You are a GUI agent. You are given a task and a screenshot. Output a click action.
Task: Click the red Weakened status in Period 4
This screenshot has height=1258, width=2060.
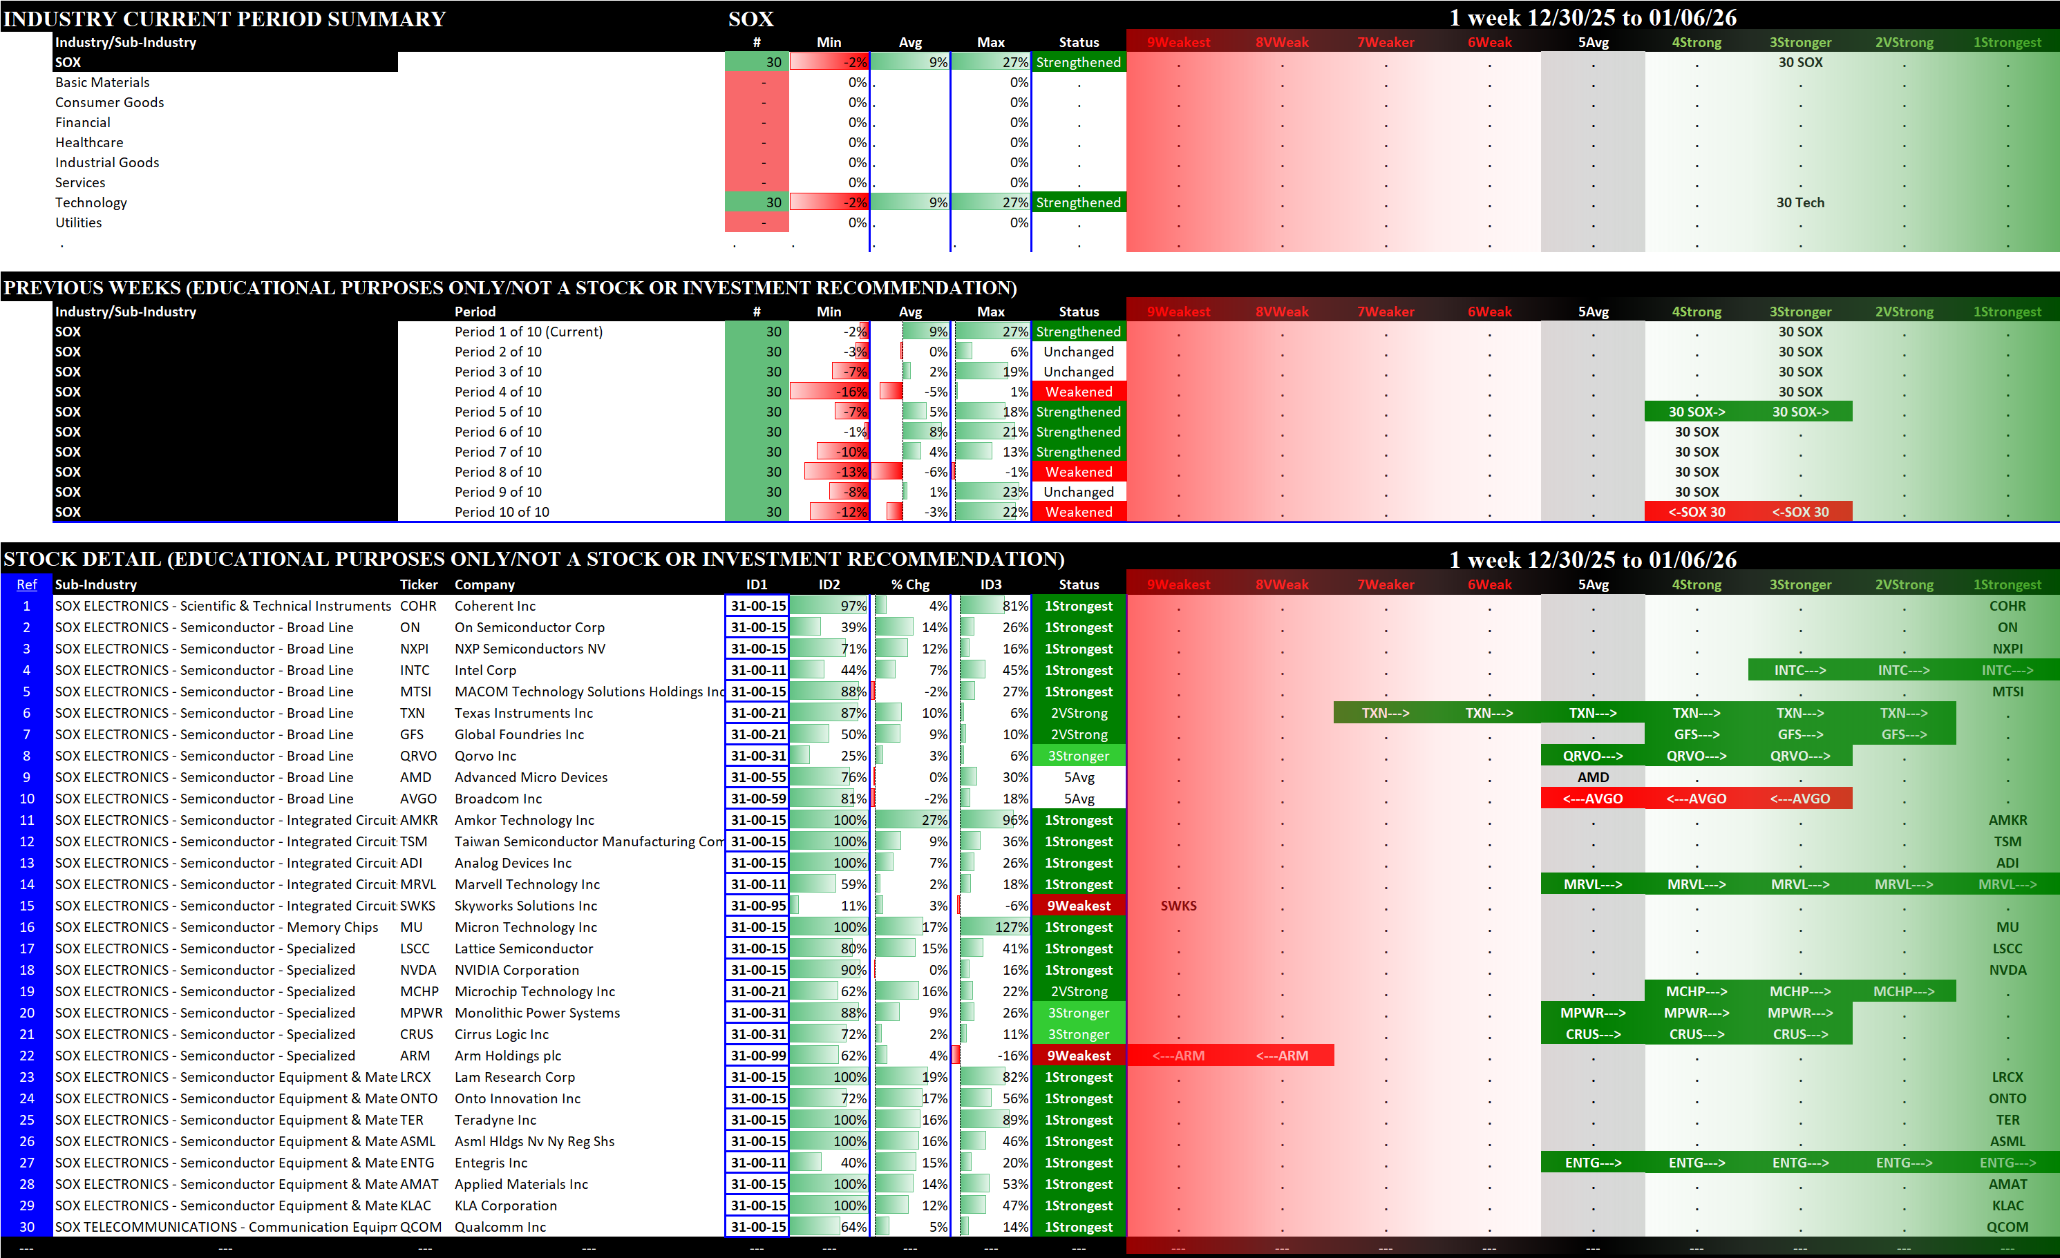pos(1079,391)
